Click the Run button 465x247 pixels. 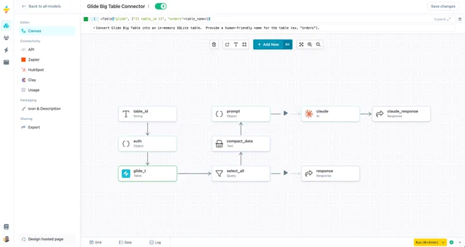click(x=427, y=242)
